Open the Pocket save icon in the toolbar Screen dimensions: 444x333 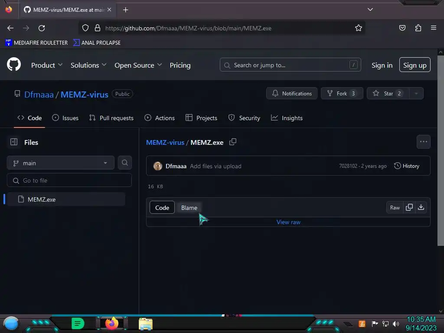click(402, 28)
